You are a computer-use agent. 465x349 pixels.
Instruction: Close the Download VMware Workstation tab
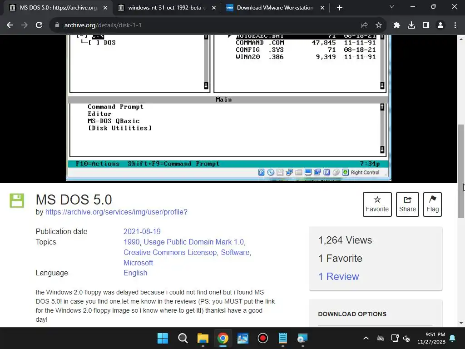322,8
